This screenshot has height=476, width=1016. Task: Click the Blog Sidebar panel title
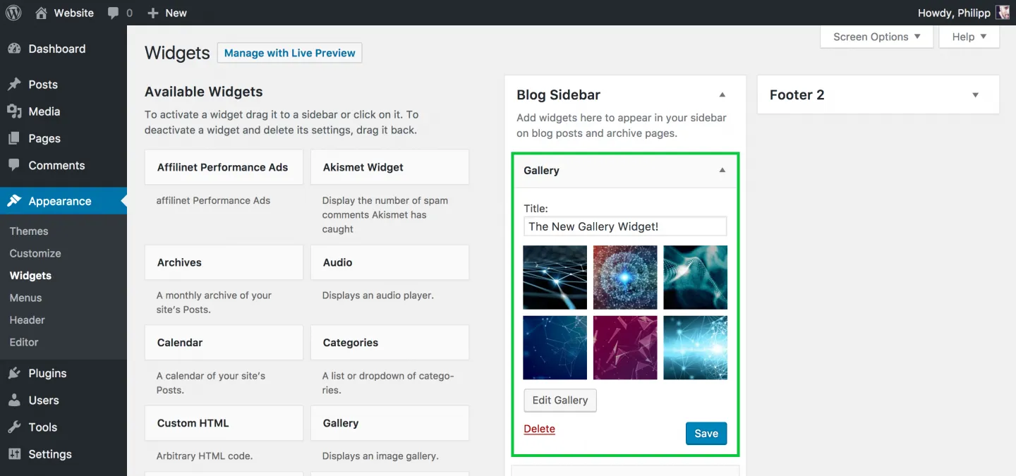pyautogui.click(x=558, y=95)
